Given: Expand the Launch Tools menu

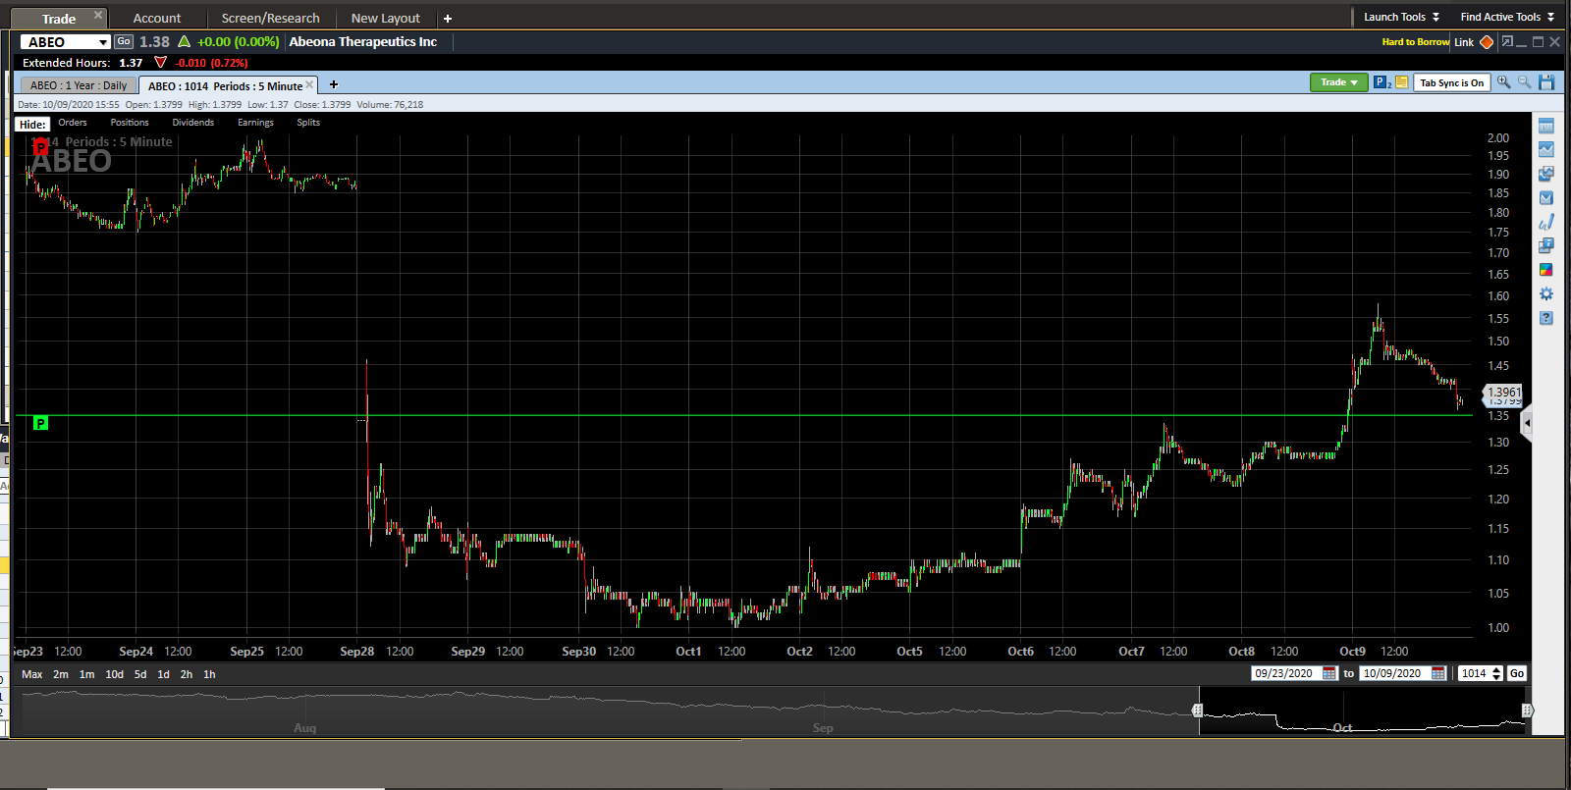Looking at the screenshot, I should point(1401,17).
